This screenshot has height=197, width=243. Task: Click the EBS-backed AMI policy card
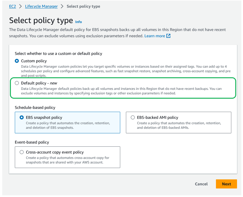tap(179, 122)
